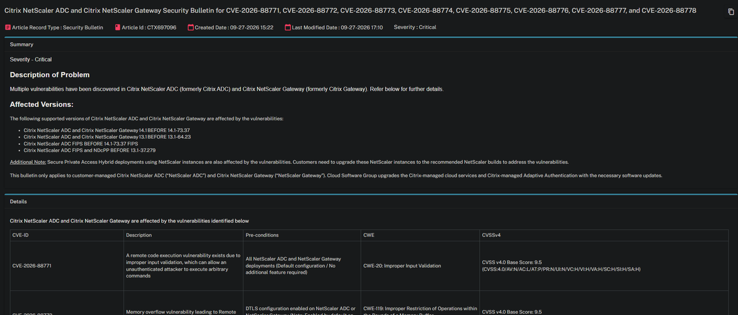Click the Last Modified Date calendar icon
This screenshot has width=738, height=315.
click(288, 28)
